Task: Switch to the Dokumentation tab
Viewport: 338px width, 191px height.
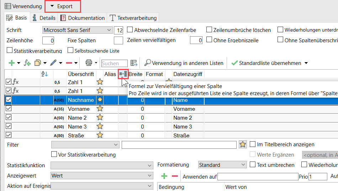Action: [83, 18]
